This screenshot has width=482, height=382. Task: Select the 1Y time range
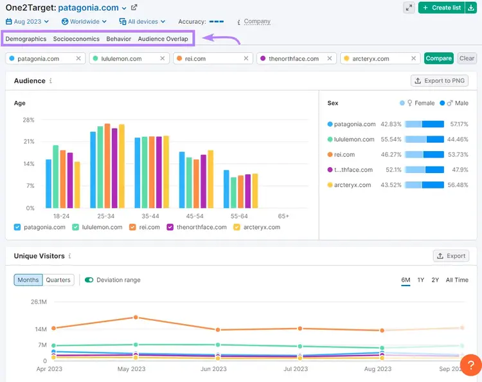421,280
